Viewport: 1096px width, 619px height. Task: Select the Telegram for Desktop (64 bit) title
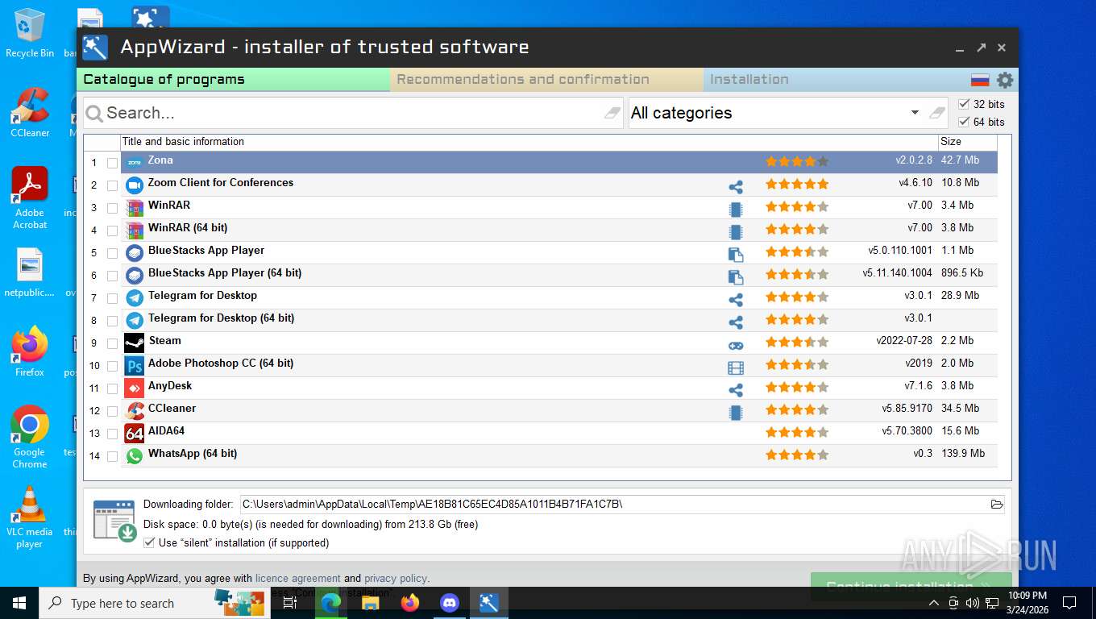[x=221, y=318]
